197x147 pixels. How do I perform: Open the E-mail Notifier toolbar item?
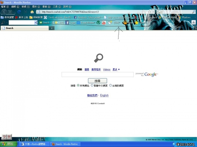pyautogui.click(x=86, y=23)
